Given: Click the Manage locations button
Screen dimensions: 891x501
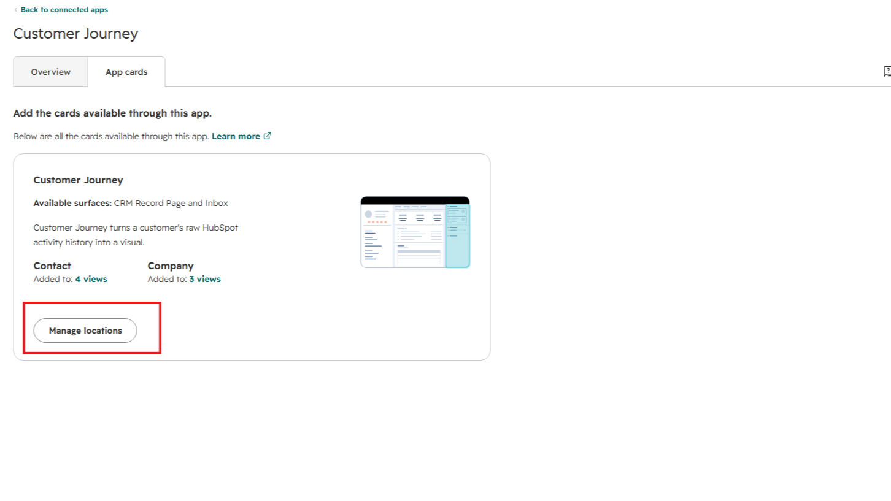Looking at the screenshot, I should click(x=85, y=331).
